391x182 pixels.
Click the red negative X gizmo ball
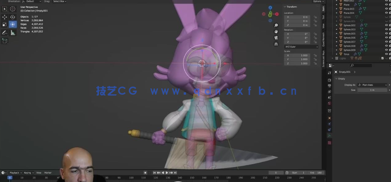coord(264,14)
